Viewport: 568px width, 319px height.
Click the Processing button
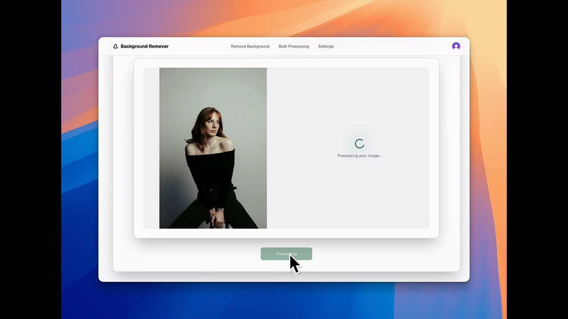(x=286, y=254)
